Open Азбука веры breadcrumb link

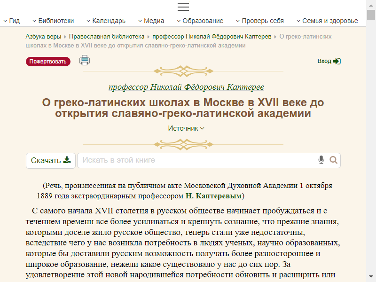43,37
